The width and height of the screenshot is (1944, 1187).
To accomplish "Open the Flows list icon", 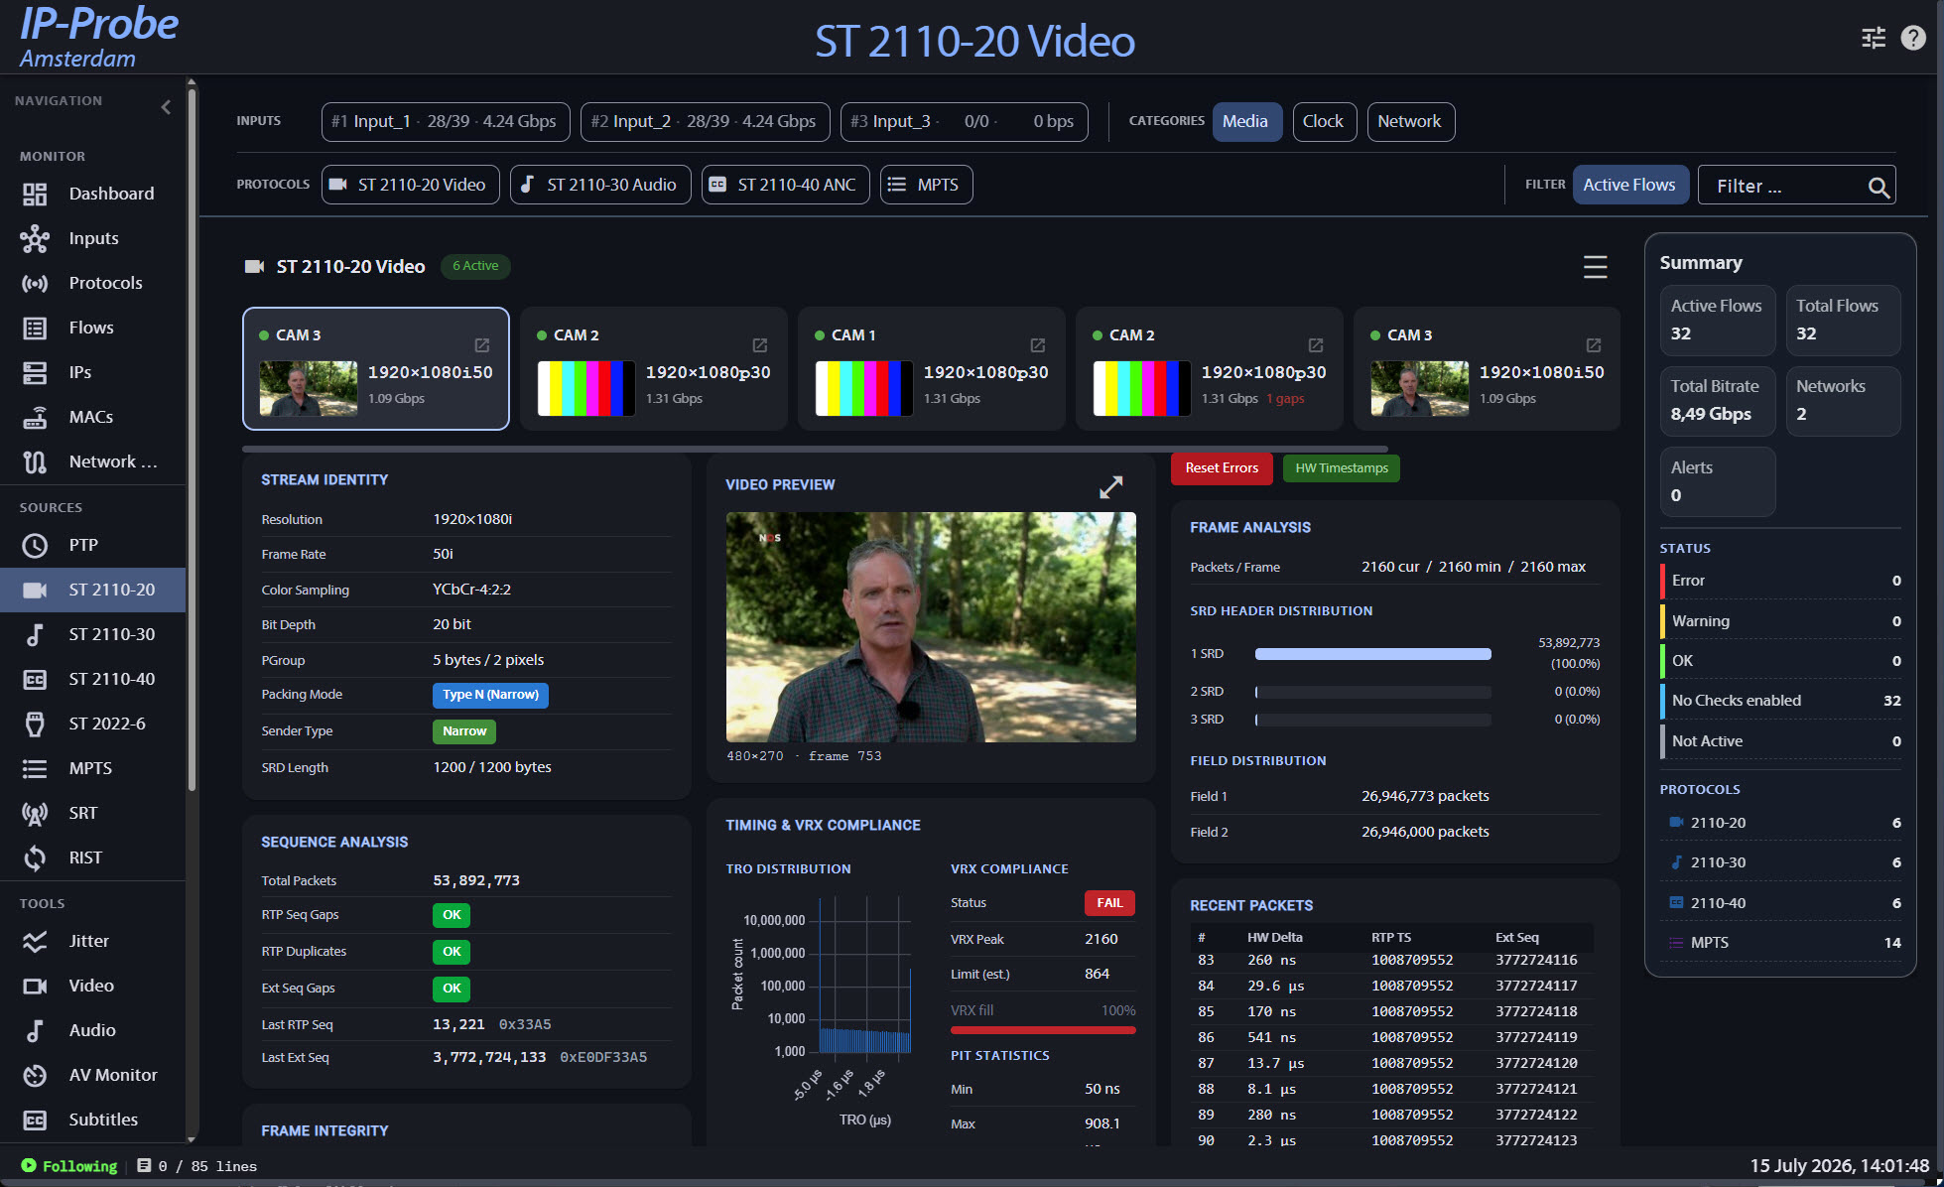I will click(x=35, y=328).
